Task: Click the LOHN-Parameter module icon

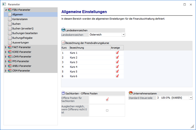Action: point(10,56)
